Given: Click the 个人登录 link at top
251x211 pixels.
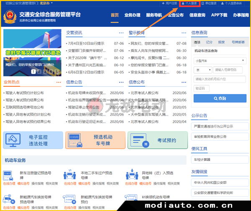Looking at the screenshot, I should [x=189, y=3].
